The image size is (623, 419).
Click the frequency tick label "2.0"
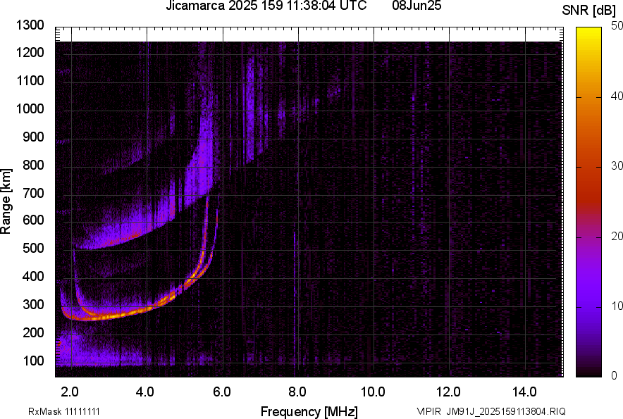click(70, 392)
